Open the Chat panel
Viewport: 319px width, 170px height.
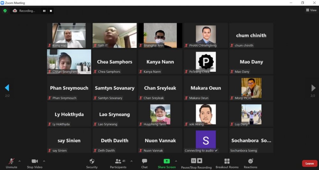(145, 161)
